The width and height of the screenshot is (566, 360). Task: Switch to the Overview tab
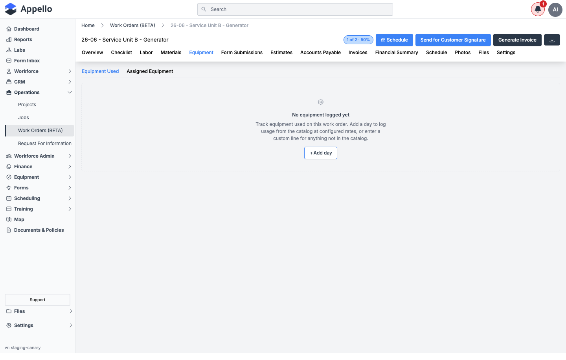[92, 53]
